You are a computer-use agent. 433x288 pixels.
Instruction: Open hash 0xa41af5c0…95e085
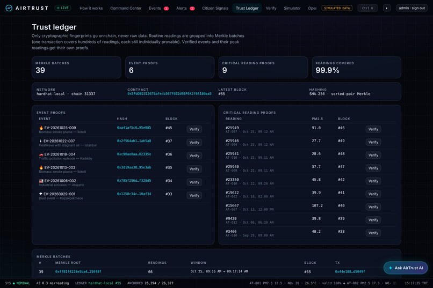point(134,128)
